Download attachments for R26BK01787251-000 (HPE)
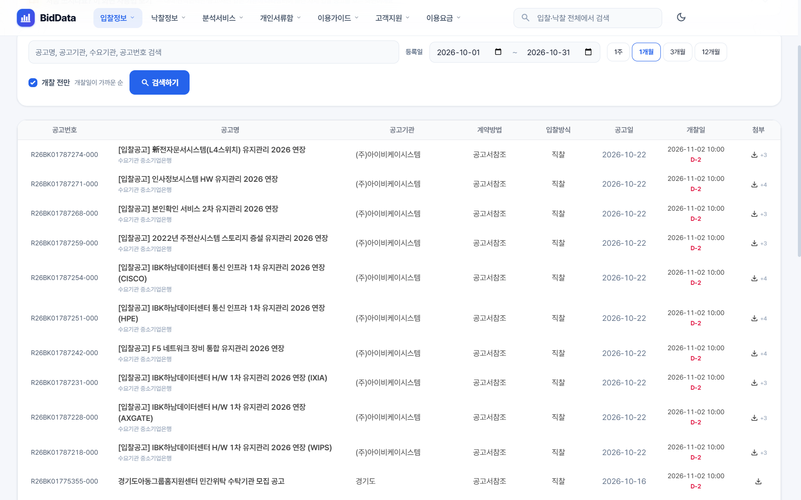 click(754, 318)
